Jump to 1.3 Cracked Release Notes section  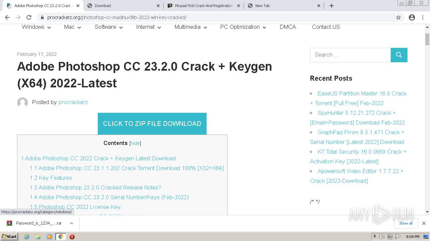click(x=95, y=188)
